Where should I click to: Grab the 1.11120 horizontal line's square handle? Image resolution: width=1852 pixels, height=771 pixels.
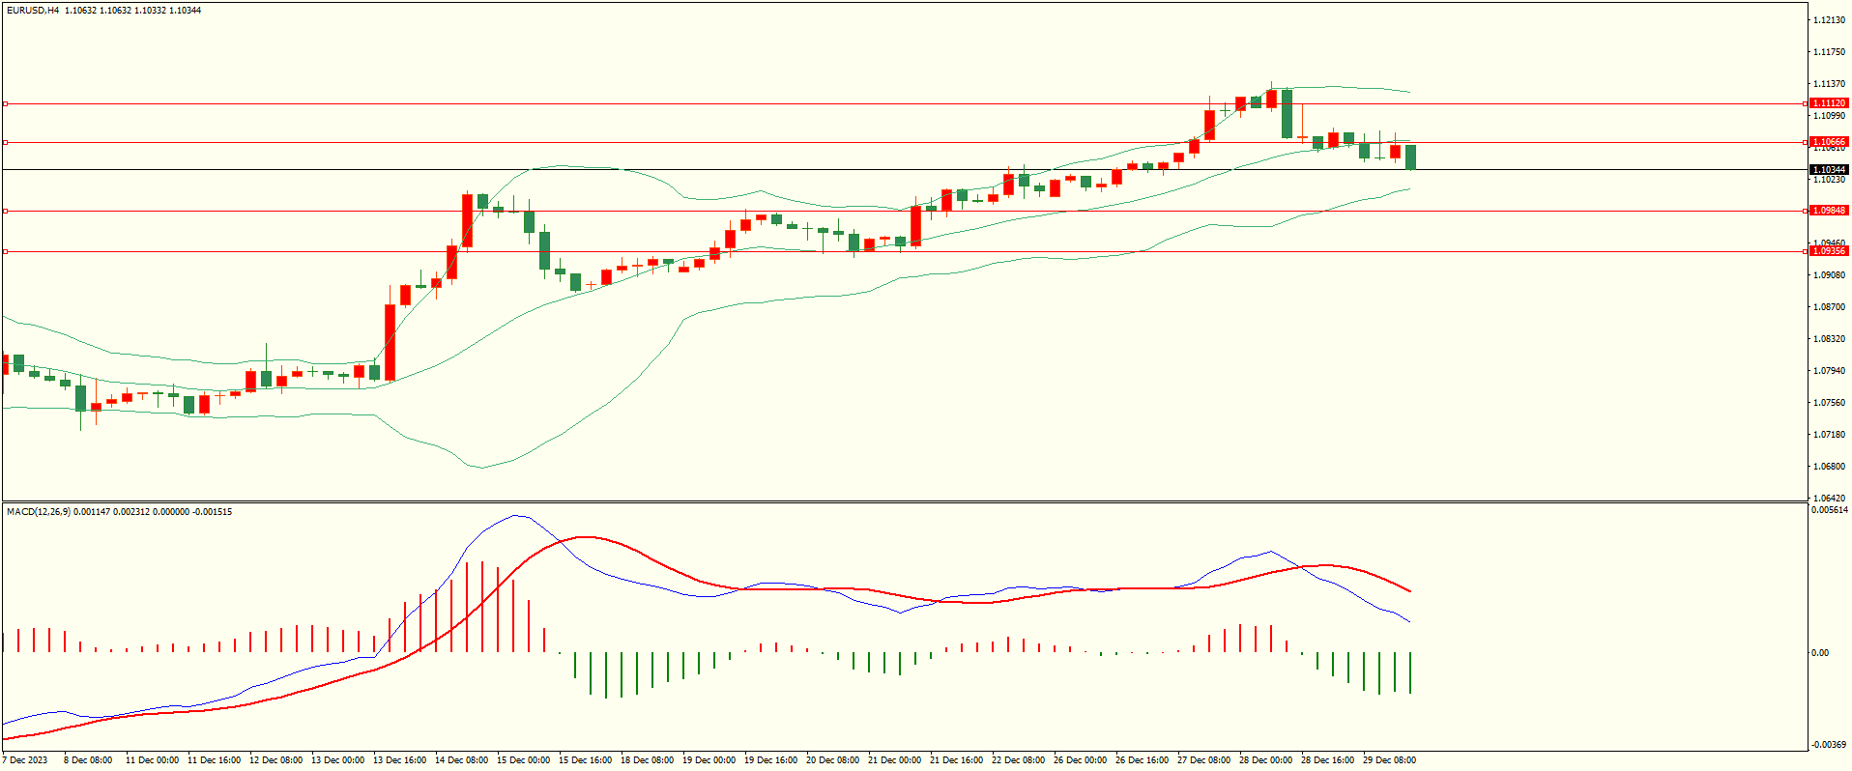(6, 103)
